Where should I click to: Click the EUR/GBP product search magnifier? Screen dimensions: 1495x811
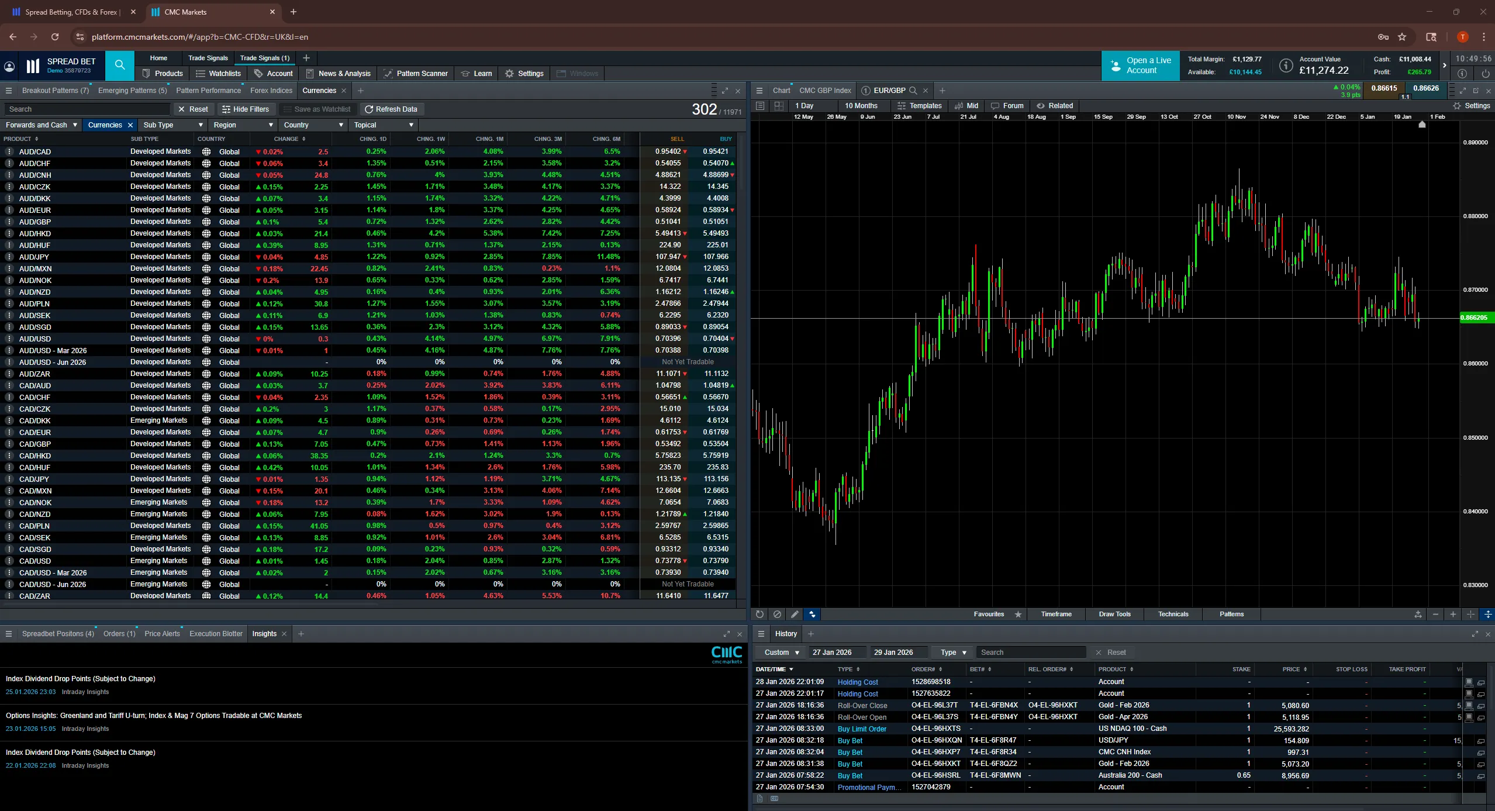click(913, 91)
